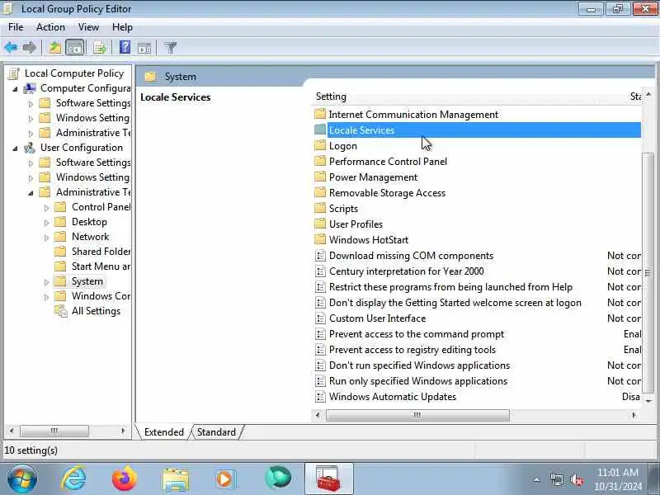The width and height of the screenshot is (660, 495).
Task: Select Start Menu and Taskbar tree item
Action: tap(101, 266)
